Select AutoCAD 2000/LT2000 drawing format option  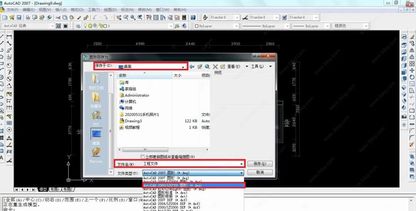click(193, 185)
